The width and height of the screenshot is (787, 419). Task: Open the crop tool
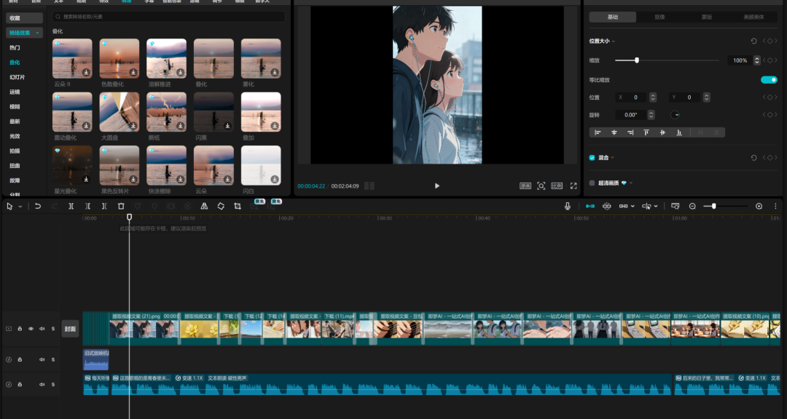(x=238, y=206)
